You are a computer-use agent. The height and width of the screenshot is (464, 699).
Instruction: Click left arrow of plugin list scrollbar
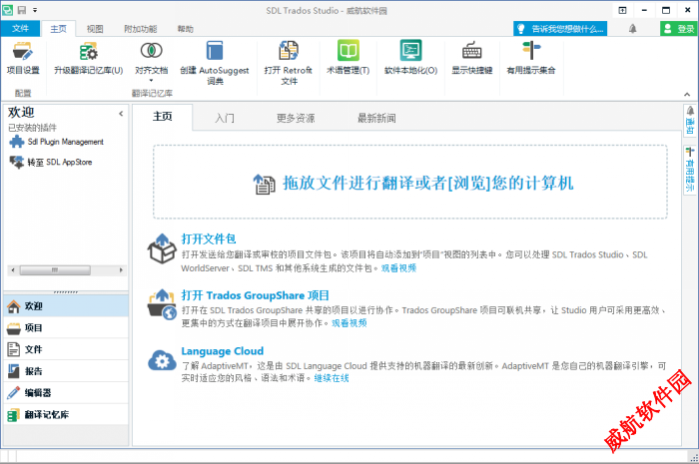[x=12, y=270]
